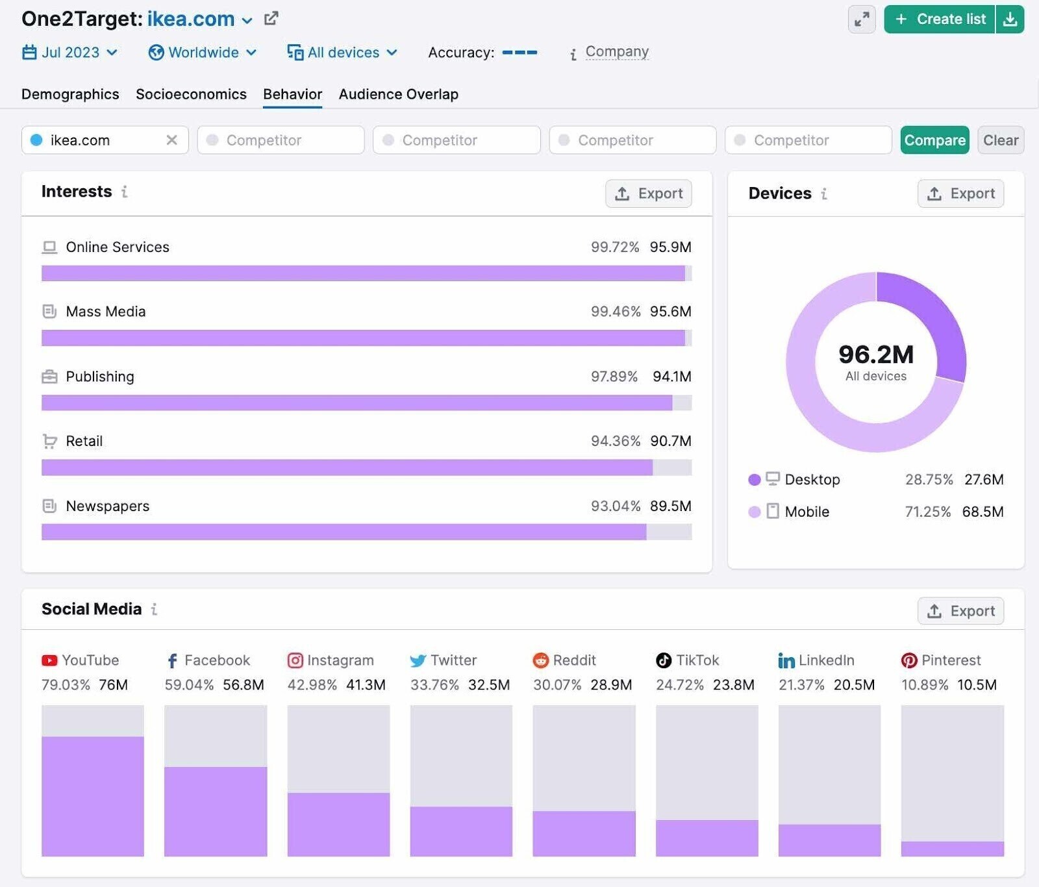Open the Audience Overlap tab
This screenshot has height=887, width=1039.
coord(398,94)
